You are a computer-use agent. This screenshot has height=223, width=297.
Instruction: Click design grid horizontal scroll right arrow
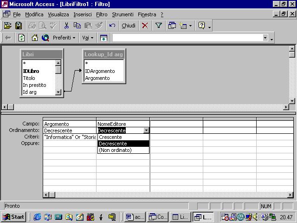(290, 195)
